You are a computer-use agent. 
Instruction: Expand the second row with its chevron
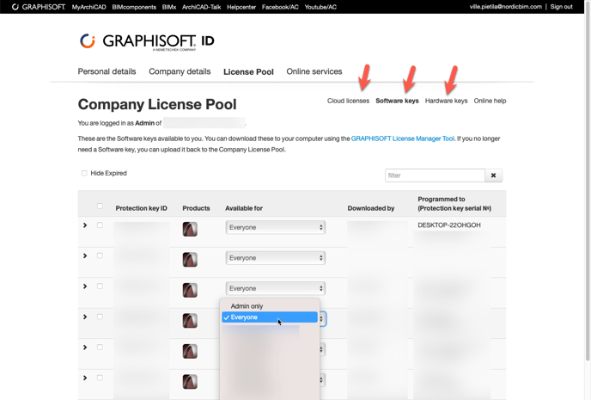coord(85,255)
